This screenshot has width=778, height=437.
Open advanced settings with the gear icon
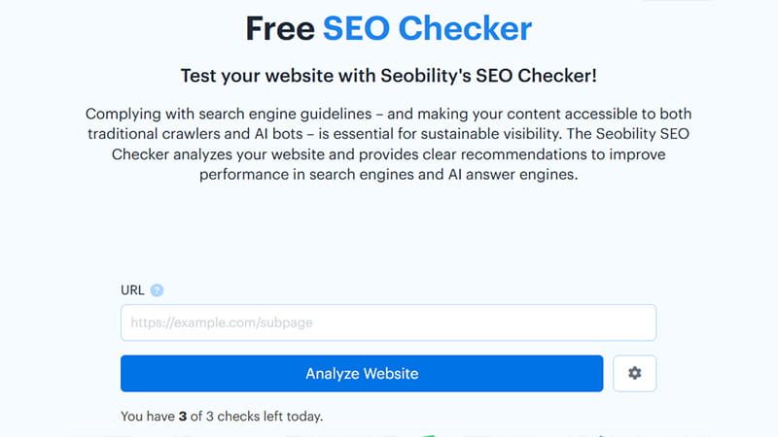click(x=635, y=373)
